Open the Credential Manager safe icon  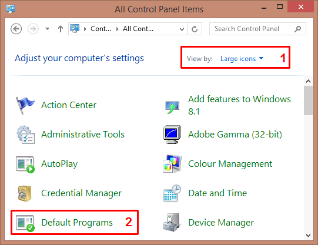[25, 193]
